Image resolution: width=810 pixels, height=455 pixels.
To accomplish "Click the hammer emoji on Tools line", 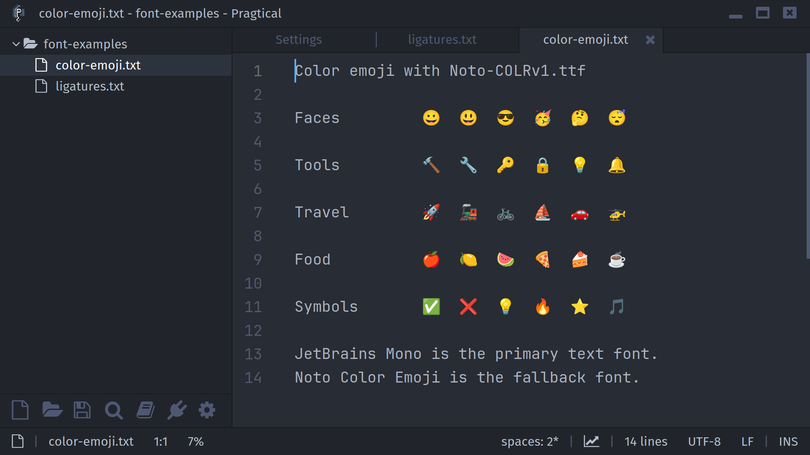I will click(x=431, y=165).
